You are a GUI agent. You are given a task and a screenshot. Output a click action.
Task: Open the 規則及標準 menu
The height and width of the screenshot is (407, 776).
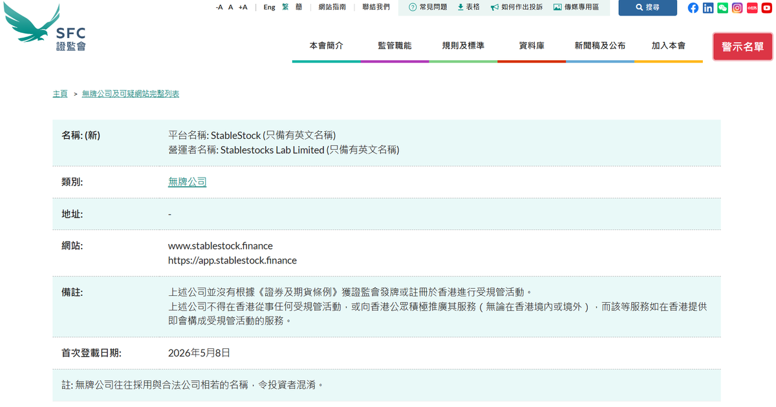[463, 46]
